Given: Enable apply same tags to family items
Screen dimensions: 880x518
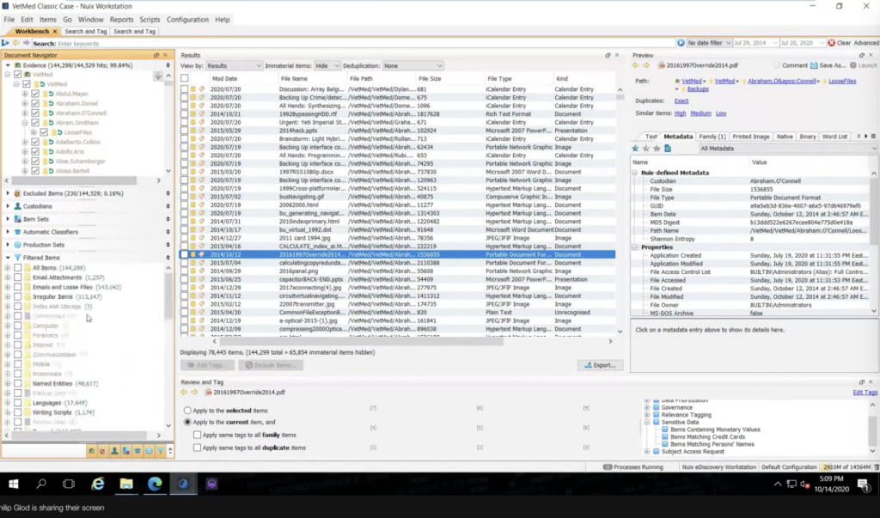Looking at the screenshot, I should (197, 435).
